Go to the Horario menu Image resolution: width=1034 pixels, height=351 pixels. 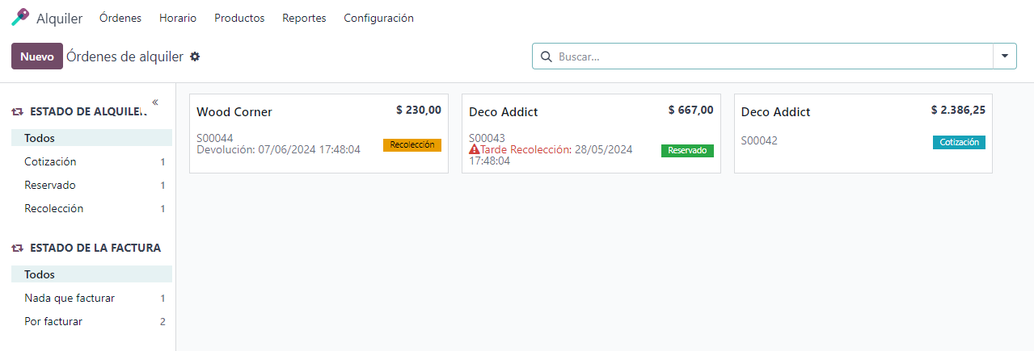tap(178, 18)
